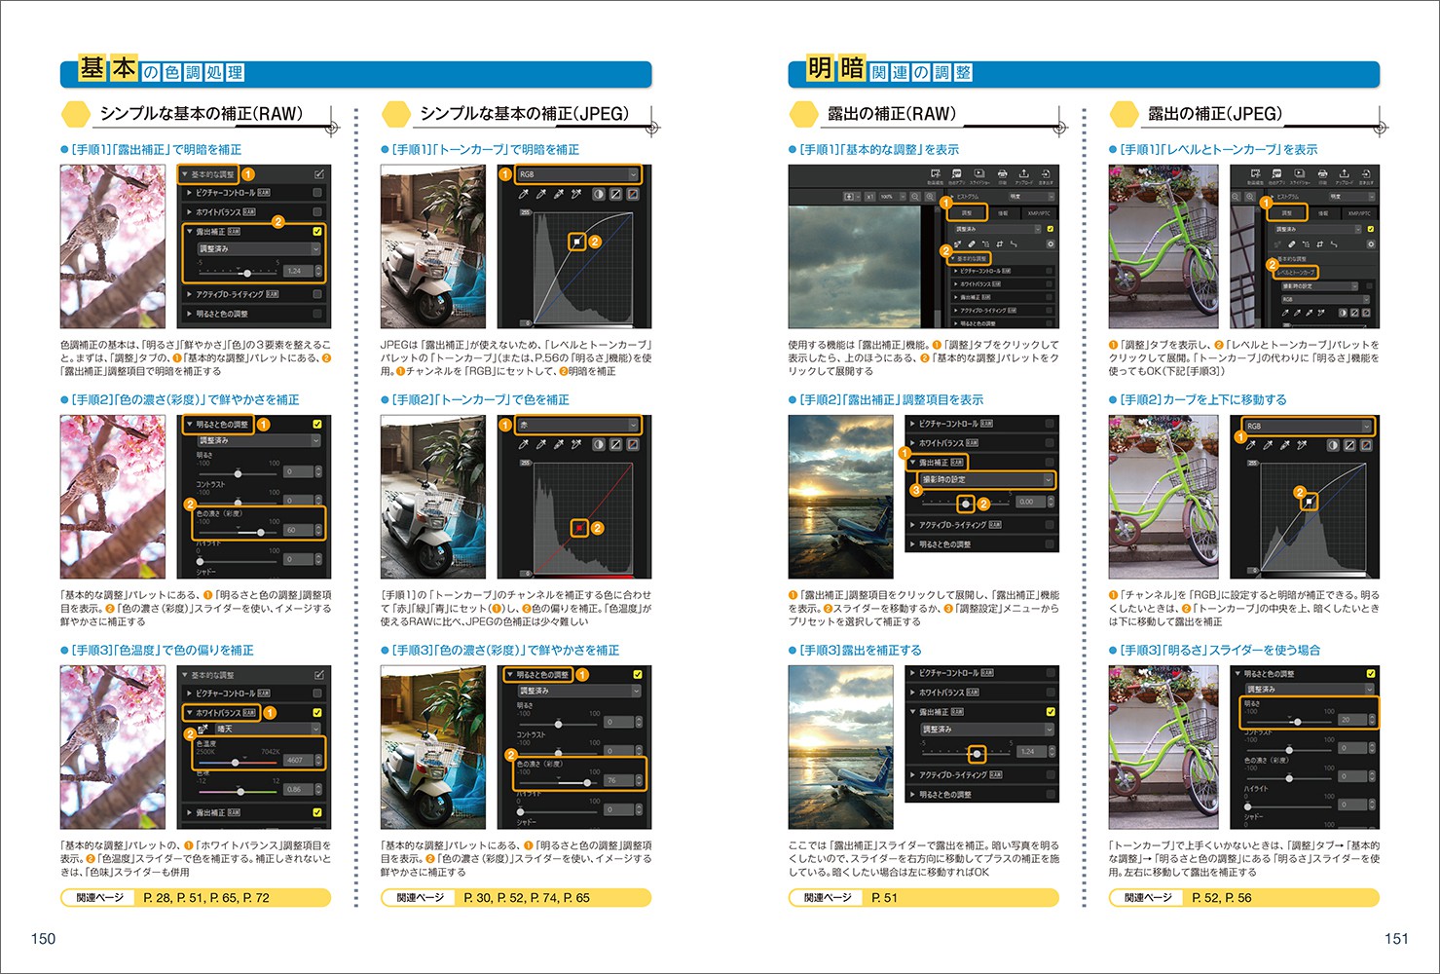Toggle the yellow ホワイトバランス checkbox beside the bottom bird photo
Screen dimensions: 1440x974
317,713
